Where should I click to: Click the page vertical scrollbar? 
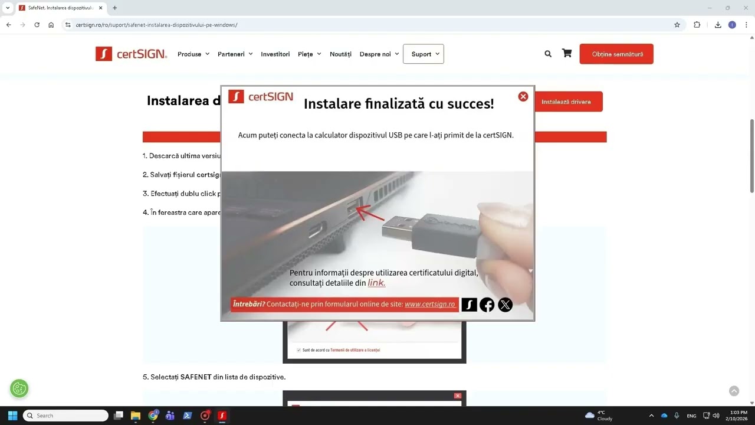coord(751,156)
